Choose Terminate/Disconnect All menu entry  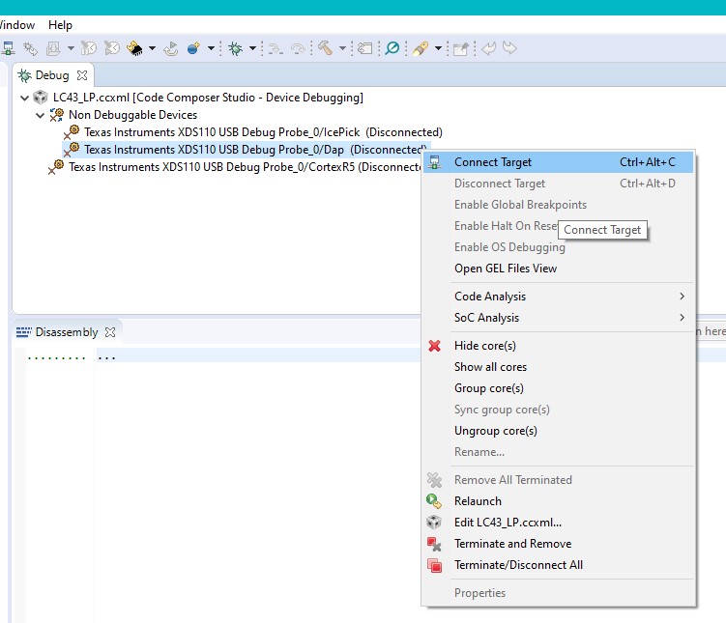pos(559,565)
